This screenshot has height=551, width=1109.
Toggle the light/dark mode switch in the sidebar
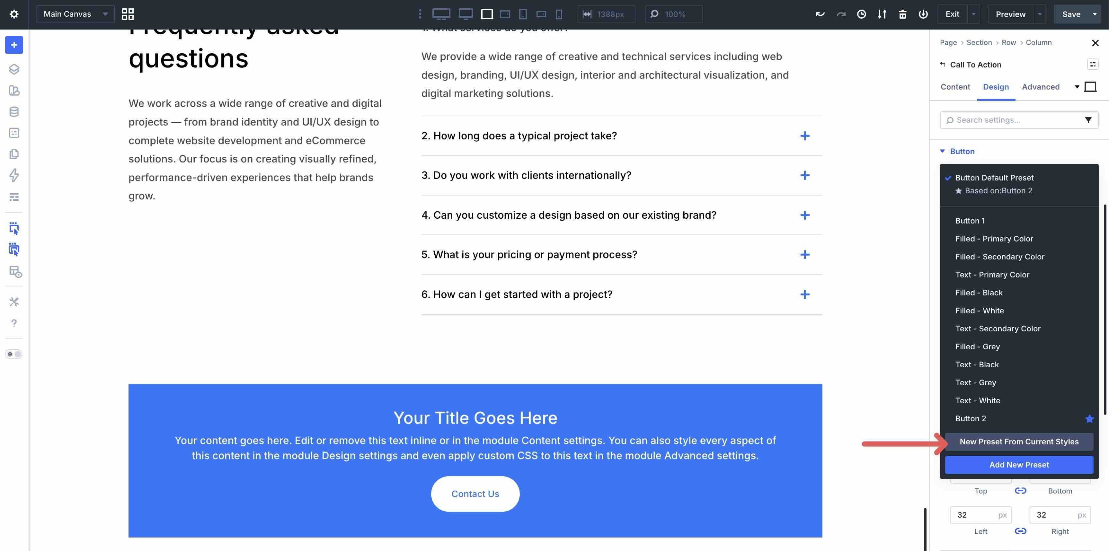point(14,354)
